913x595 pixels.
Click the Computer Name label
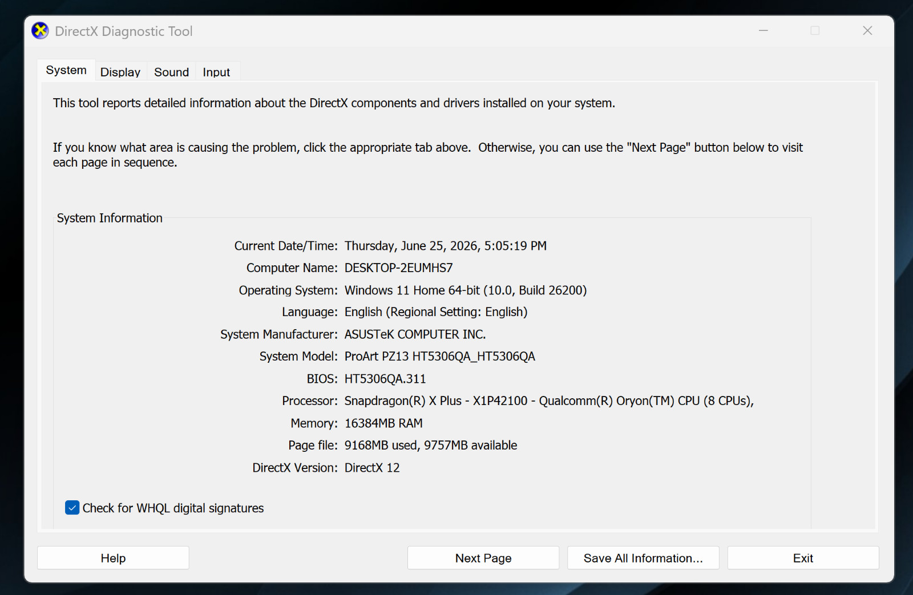292,268
